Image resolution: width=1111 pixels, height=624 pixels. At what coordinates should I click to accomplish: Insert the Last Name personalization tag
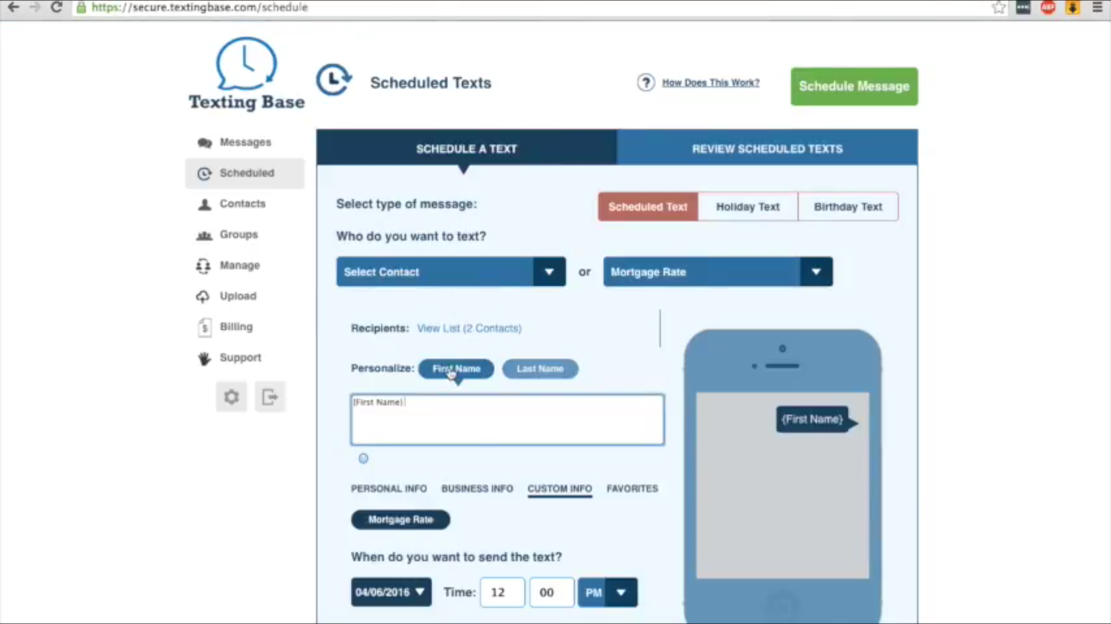540,369
